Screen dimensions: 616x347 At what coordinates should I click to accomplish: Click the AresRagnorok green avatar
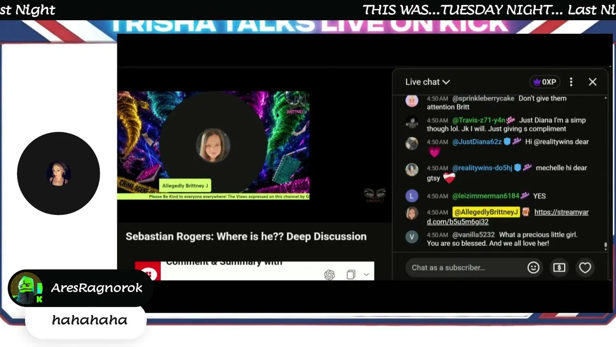[x=26, y=288]
